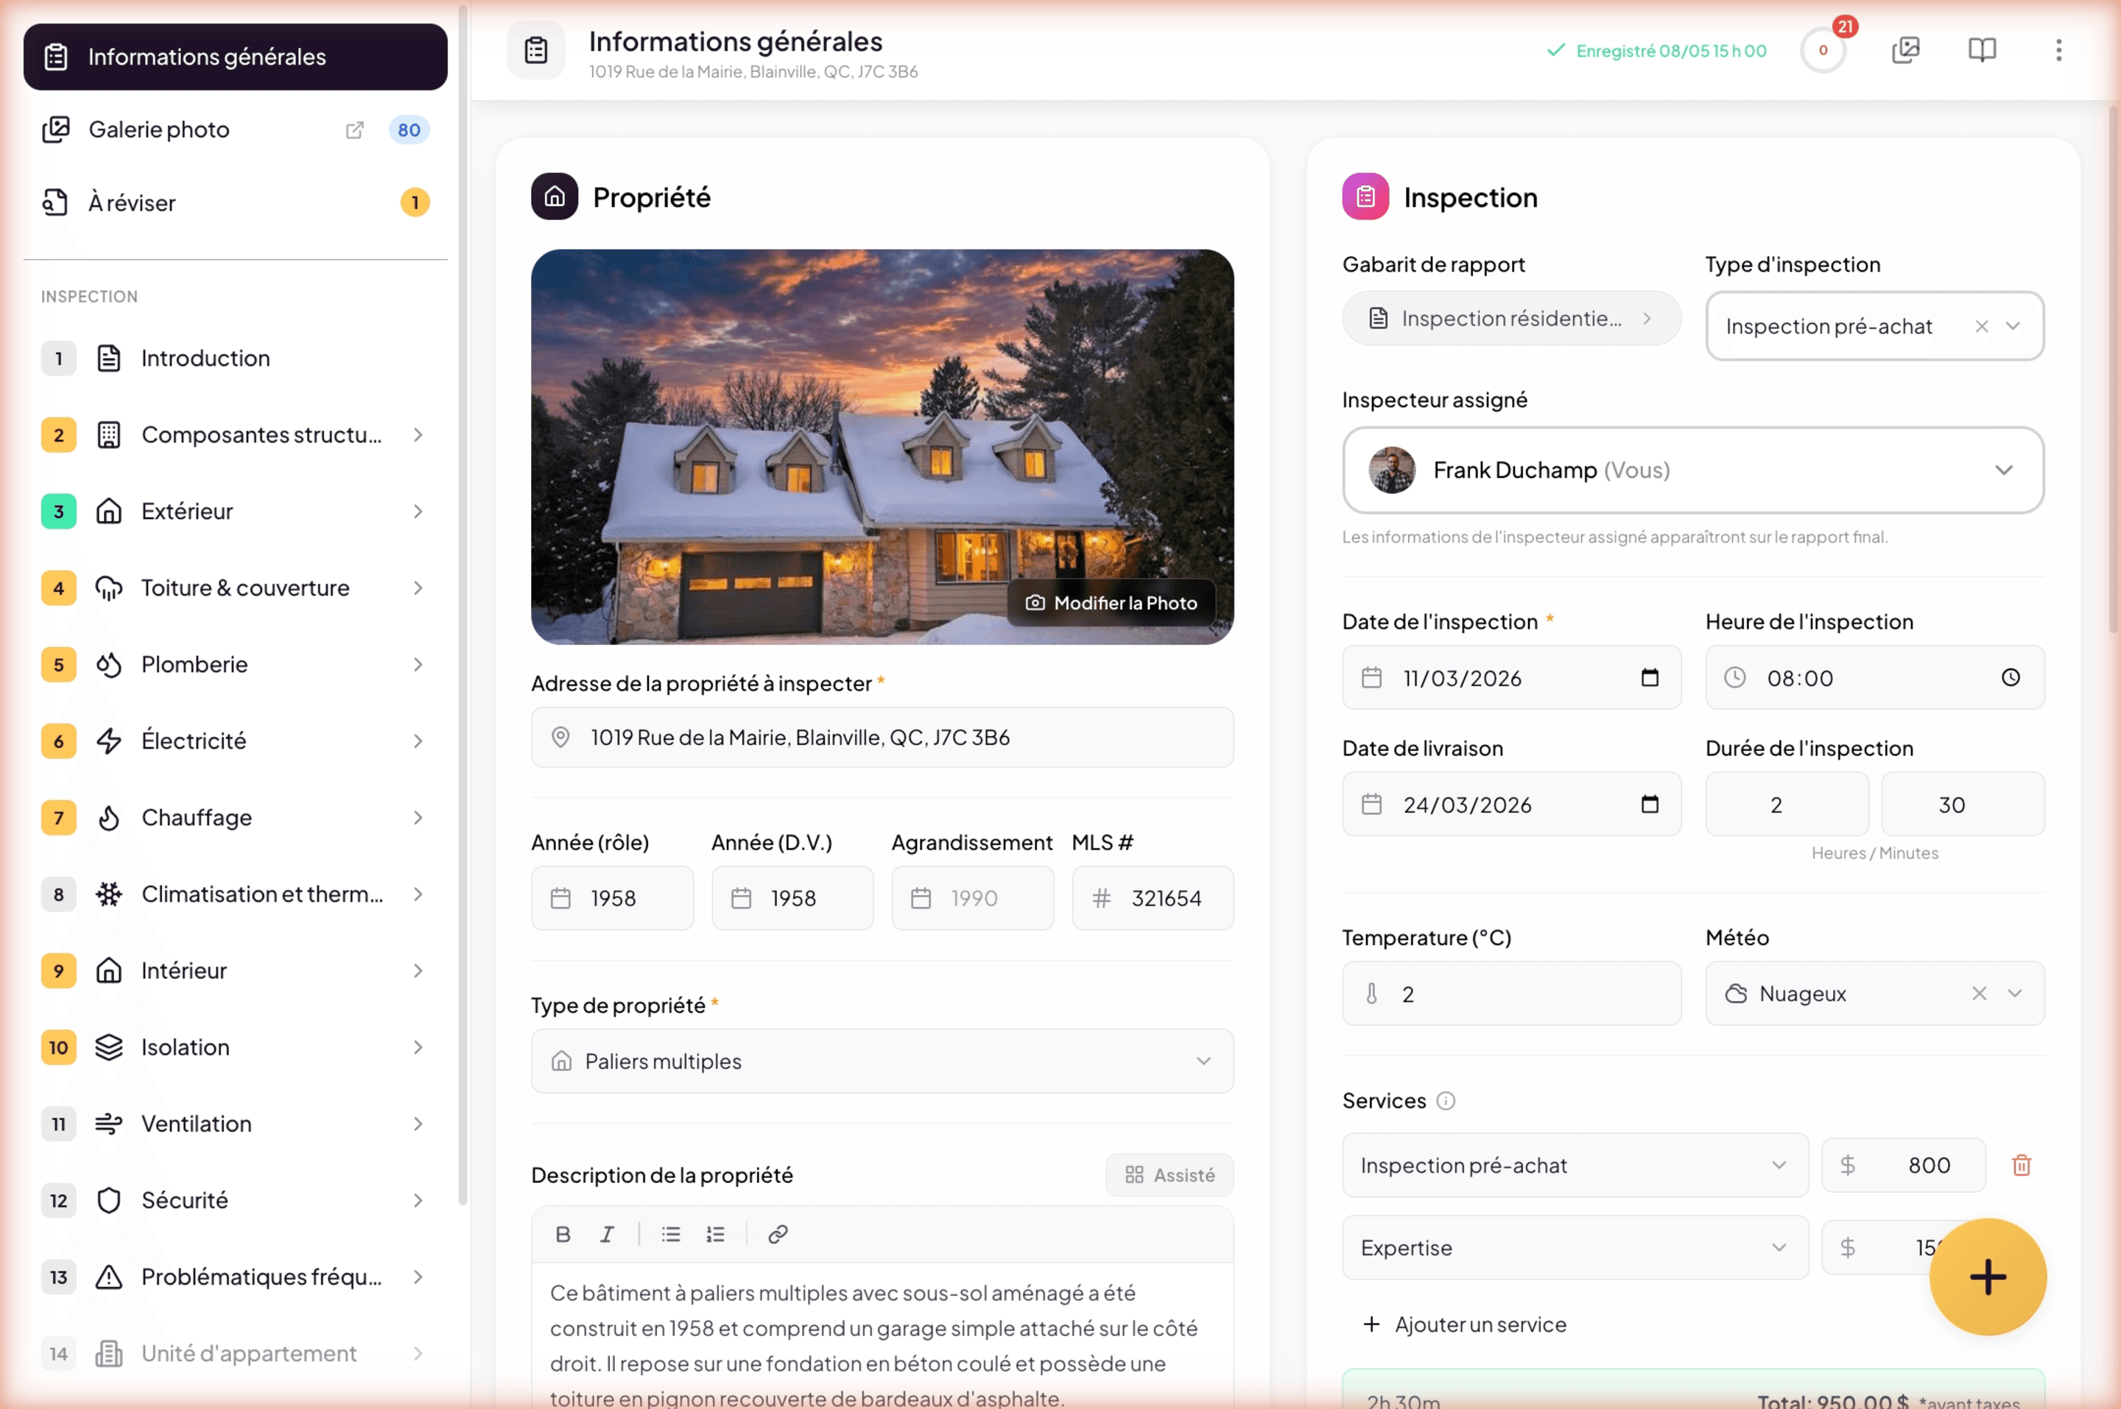2121x1409 pixels.
Task: Click the notification counter circle showing 21
Action: pyautogui.click(x=1823, y=50)
